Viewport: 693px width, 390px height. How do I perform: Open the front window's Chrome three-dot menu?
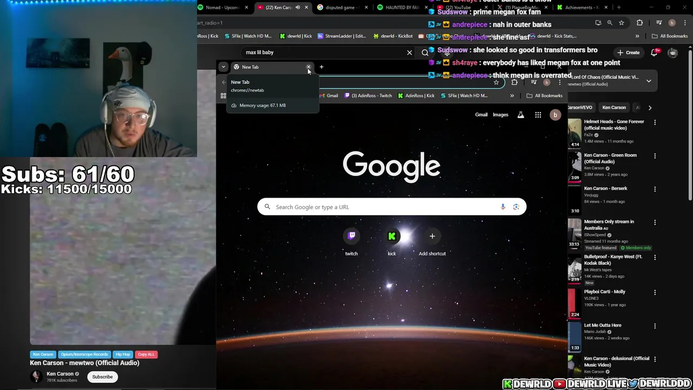point(560,82)
